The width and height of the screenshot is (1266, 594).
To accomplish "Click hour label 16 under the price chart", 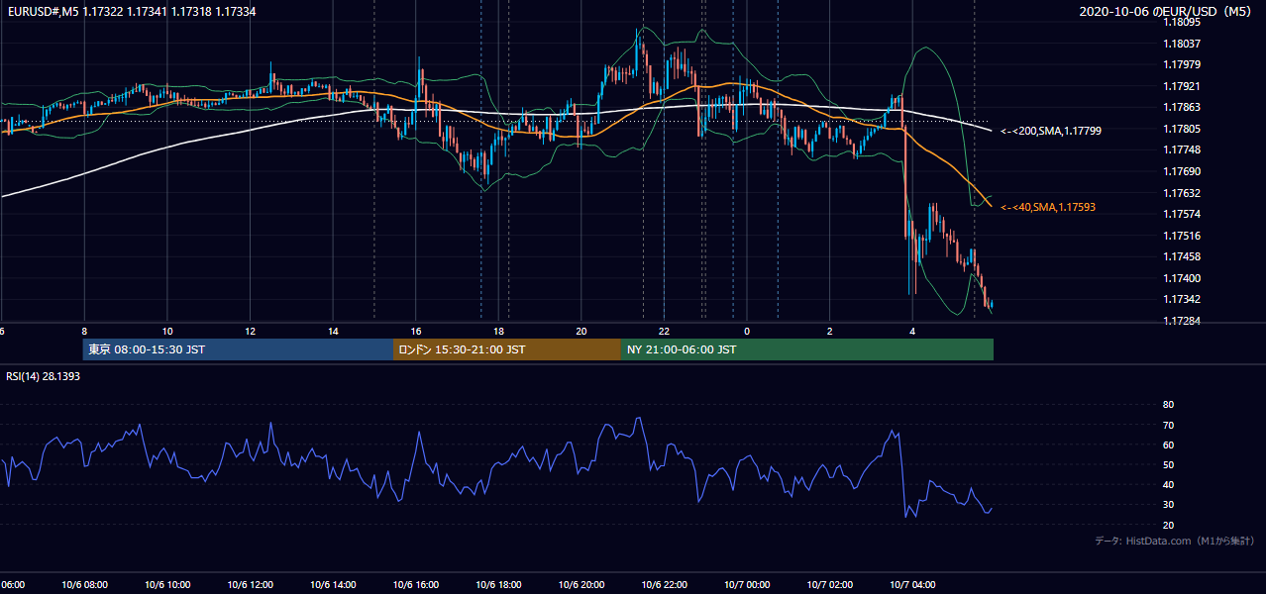I will point(416,331).
